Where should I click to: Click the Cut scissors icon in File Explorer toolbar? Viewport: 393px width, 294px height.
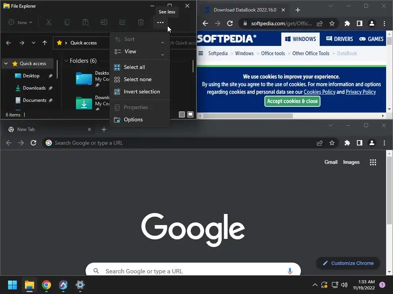click(49, 23)
